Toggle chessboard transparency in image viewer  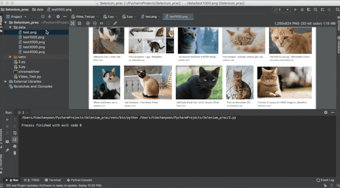(x=73, y=23)
